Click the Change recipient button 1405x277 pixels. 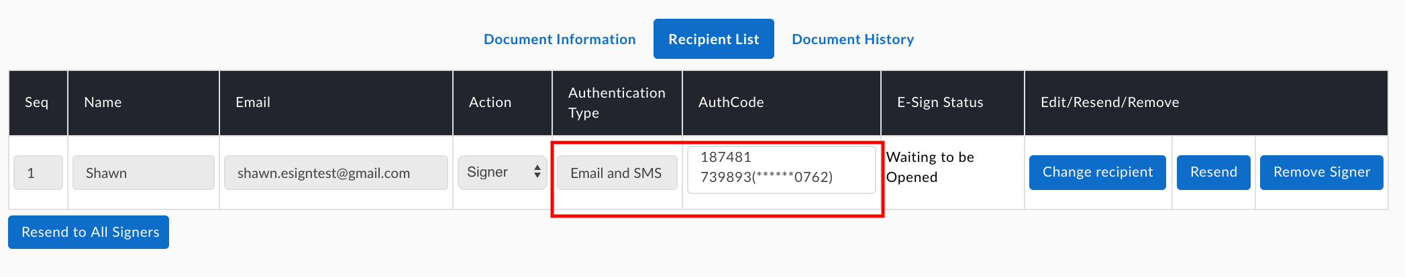pyautogui.click(x=1098, y=173)
